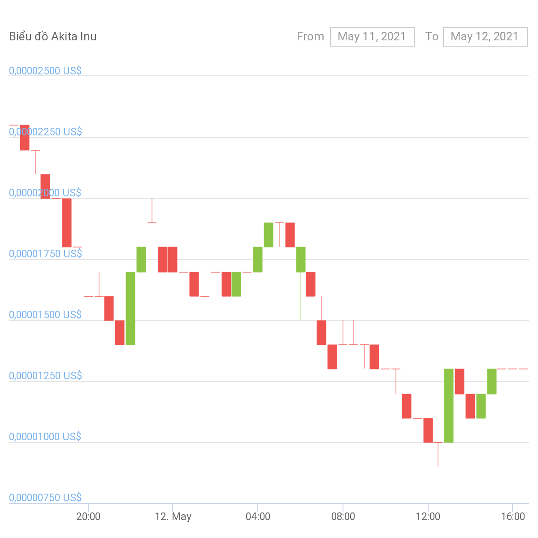Click the 12. May date axis label

click(x=173, y=516)
